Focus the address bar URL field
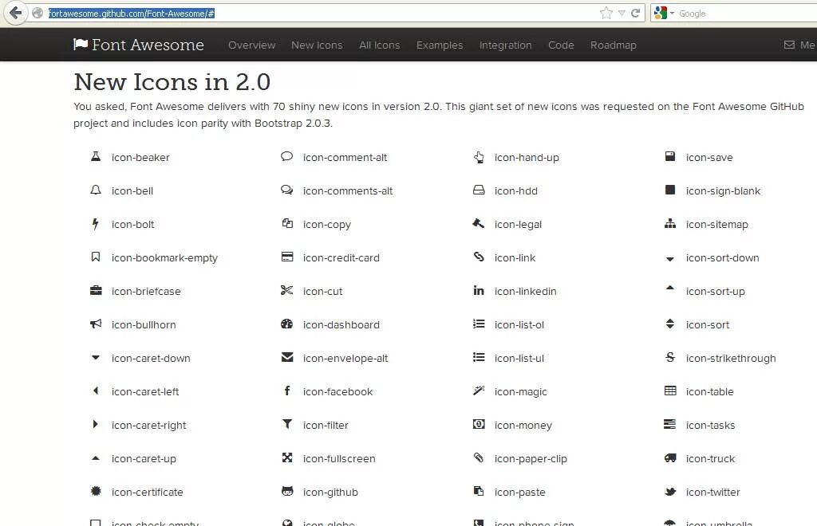Screen dimensions: 817x526 click(323, 14)
